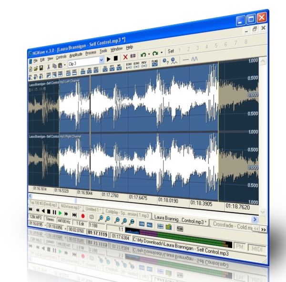Click the black Play triangle in top toolbar
The height and width of the screenshot is (282, 286).
tap(109, 59)
